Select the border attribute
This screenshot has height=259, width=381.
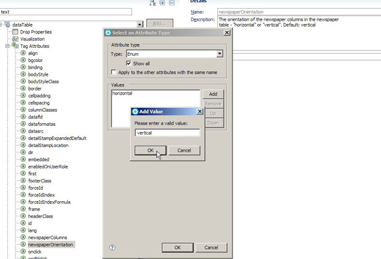(x=35, y=89)
